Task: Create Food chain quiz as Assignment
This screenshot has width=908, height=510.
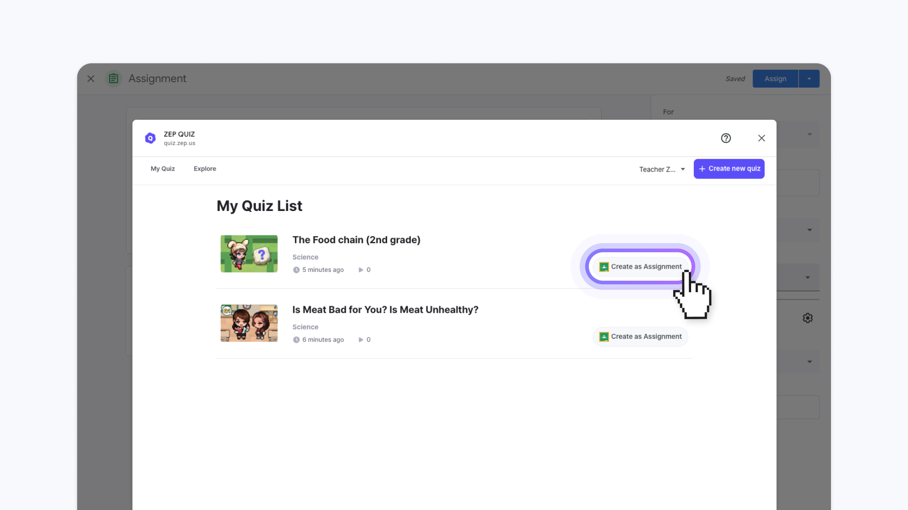Action: click(x=640, y=266)
